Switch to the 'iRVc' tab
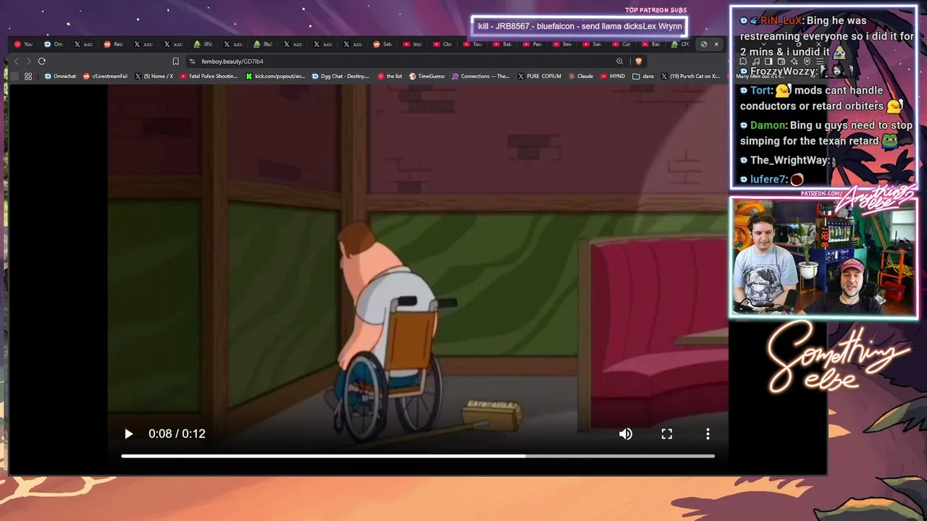Image resolution: width=927 pixels, height=521 pixels. pos(203,44)
